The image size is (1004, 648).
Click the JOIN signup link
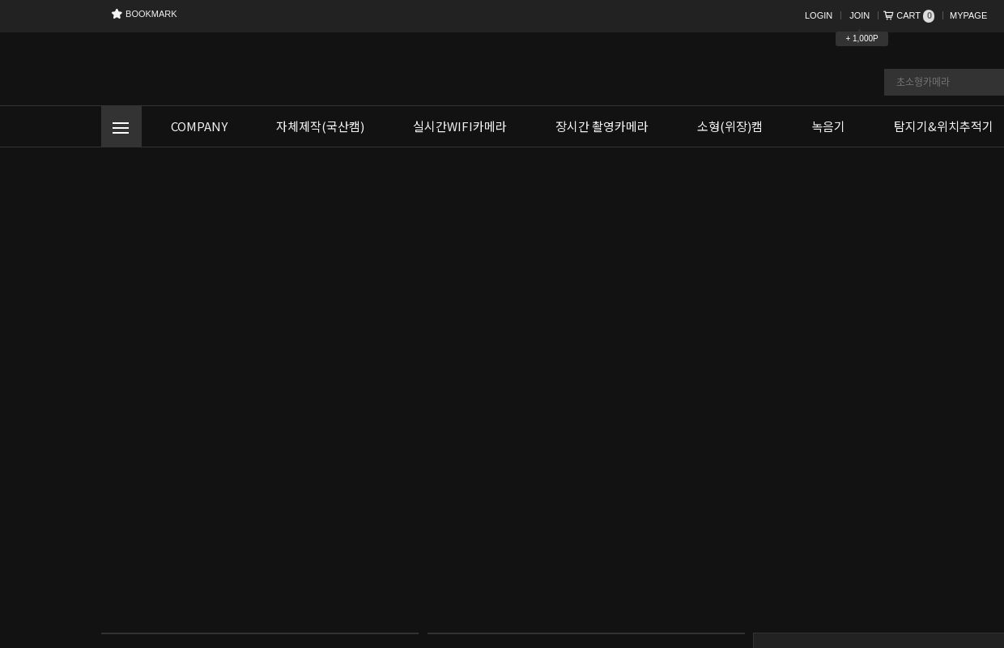(859, 15)
